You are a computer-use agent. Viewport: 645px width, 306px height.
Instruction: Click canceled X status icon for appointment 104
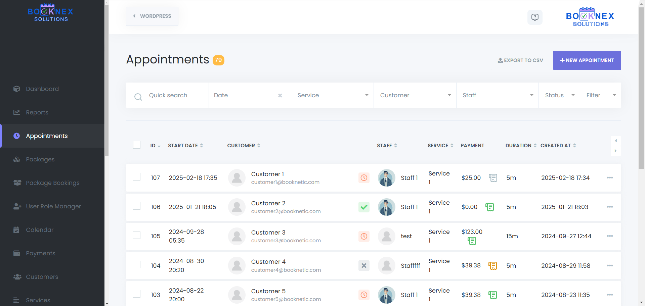(x=364, y=266)
